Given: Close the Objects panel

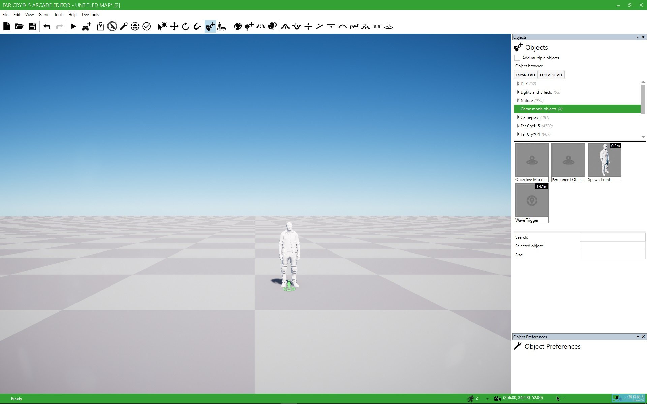Looking at the screenshot, I should click(x=643, y=37).
